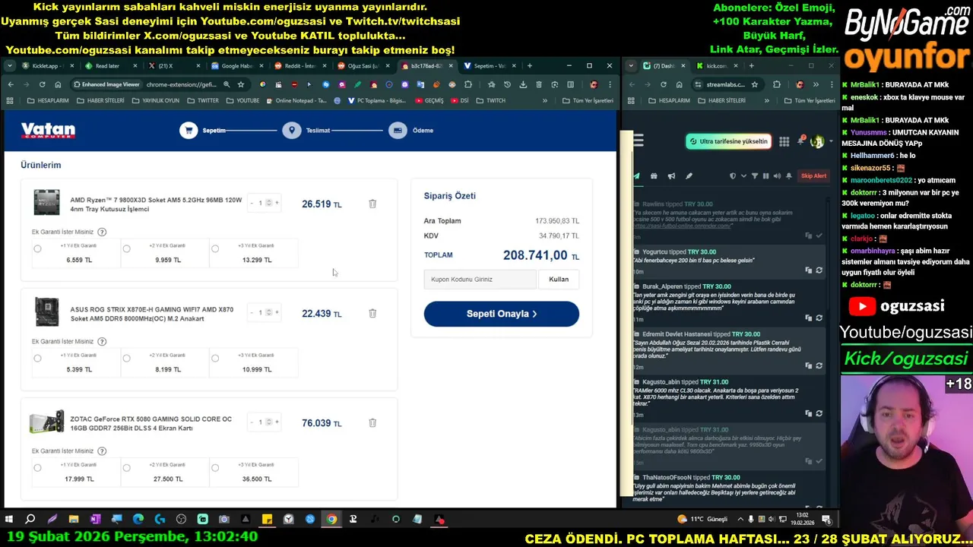Open Streamlabs notifications bell with badge
This screenshot has height=547, width=973.
(800, 141)
